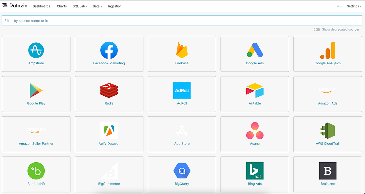Click the Datazip logo in the header
This screenshot has width=365, height=194.
point(15,5)
